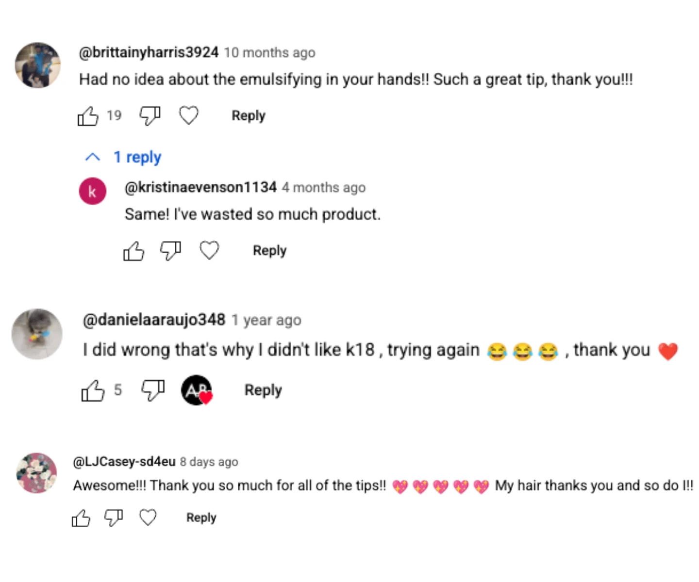The height and width of the screenshot is (582, 699).
Task: Remove creator heart on danielaaraujo348's comment
Action: [x=197, y=390]
